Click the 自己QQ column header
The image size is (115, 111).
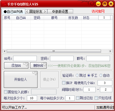click(x=21, y=18)
